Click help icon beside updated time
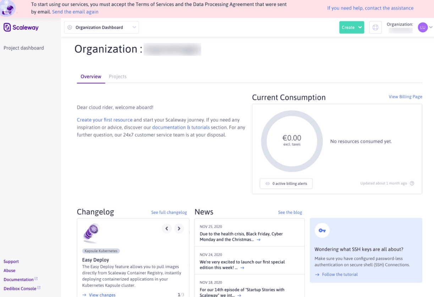Viewport: 434px width, 297px height. tap(412, 183)
